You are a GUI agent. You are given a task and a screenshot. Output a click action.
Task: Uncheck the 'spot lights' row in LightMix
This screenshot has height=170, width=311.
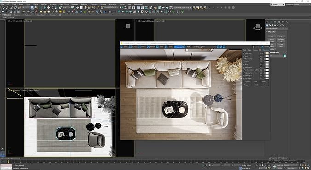point(244,73)
